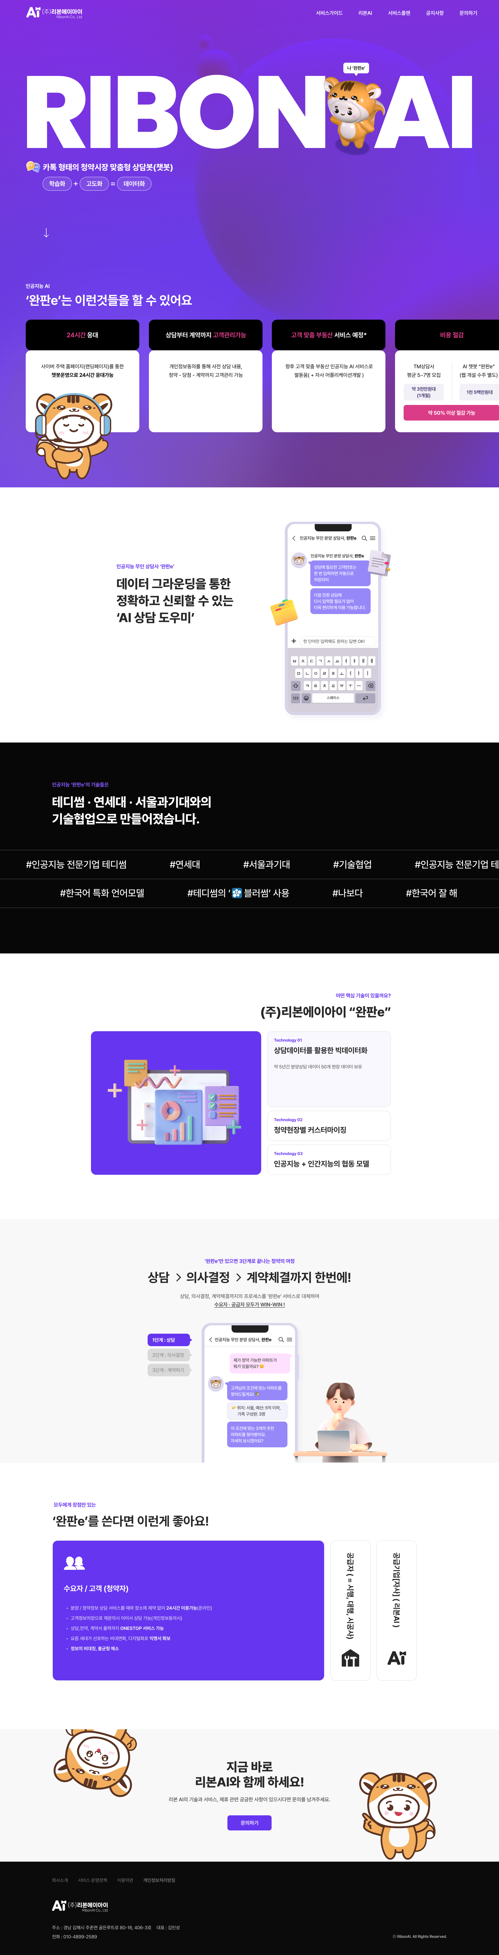Open the 회사소개 footer link
The width and height of the screenshot is (499, 1955).
click(60, 1881)
